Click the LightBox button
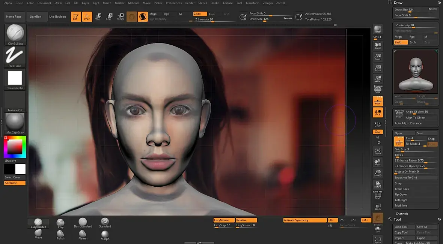The width and height of the screenshot is (443, 244). (36, 16)
